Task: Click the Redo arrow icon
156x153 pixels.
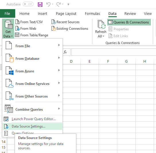Action: [x=58, y=4]
